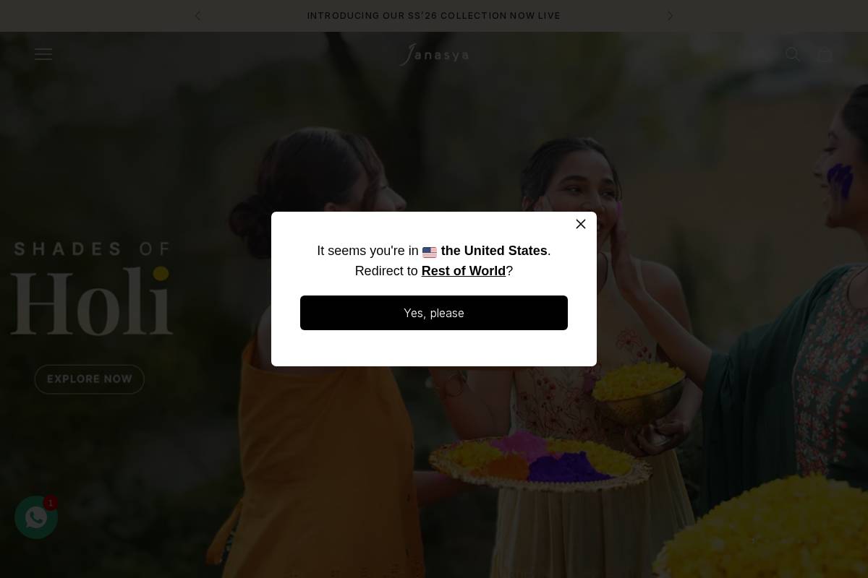Follow the Rest of World link
Image resolution: width=868 pixels, height=578 pixels.
coord(464,271)
